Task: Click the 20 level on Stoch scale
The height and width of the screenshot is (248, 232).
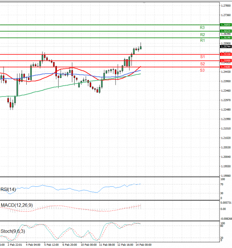Action: pyautogui.click(x=222, y=238)
